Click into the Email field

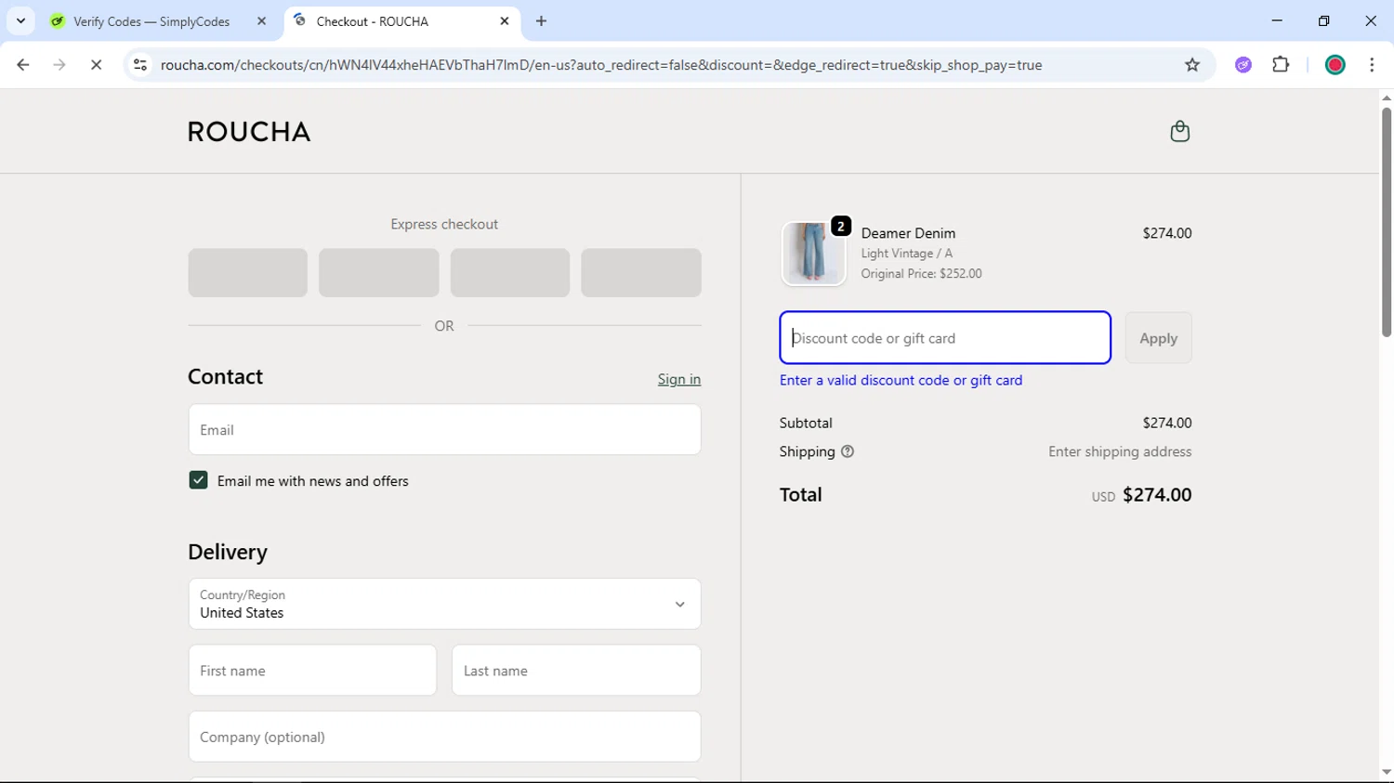(x=444, y=430)
